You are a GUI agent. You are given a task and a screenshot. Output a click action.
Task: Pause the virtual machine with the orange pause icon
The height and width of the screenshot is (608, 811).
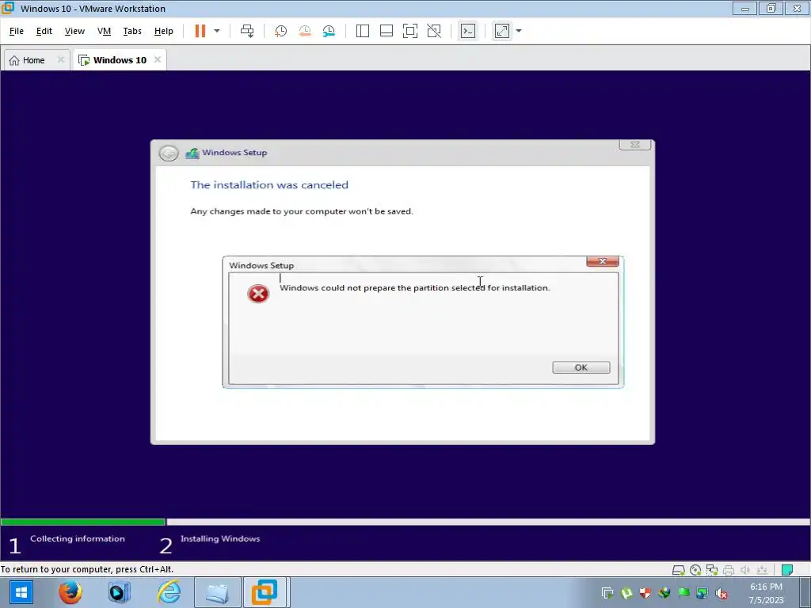(x=200, y=31)
